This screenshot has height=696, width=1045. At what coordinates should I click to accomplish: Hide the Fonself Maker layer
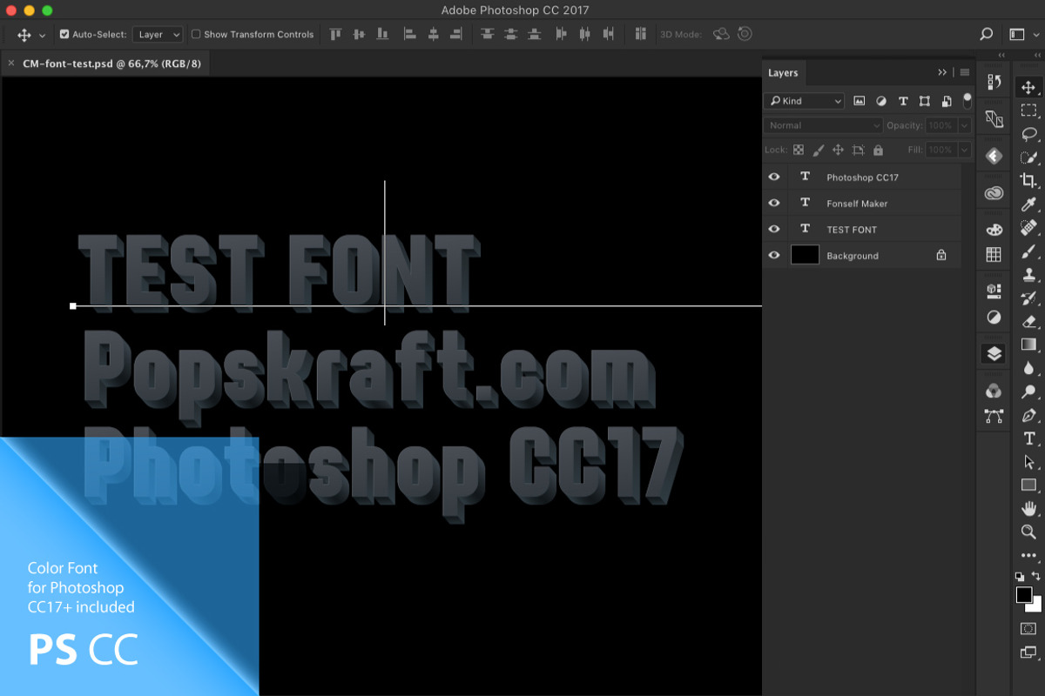pos(773,203)
